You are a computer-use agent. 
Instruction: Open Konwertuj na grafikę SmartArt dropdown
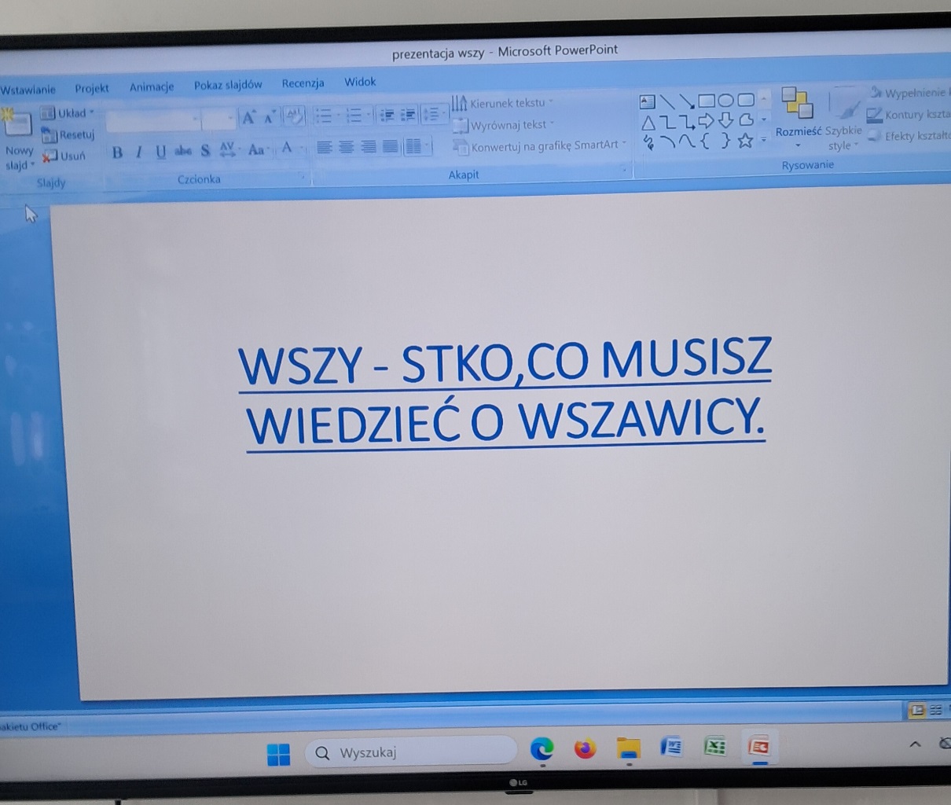(x=541, y=145)
